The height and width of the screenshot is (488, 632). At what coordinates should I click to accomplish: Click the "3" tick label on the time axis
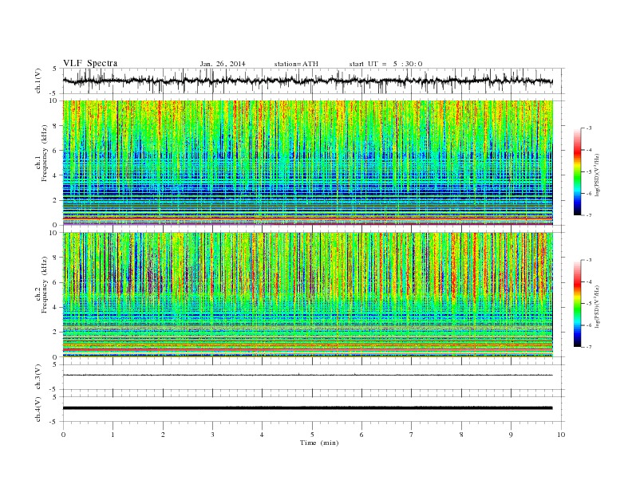(x=212, y=435)
